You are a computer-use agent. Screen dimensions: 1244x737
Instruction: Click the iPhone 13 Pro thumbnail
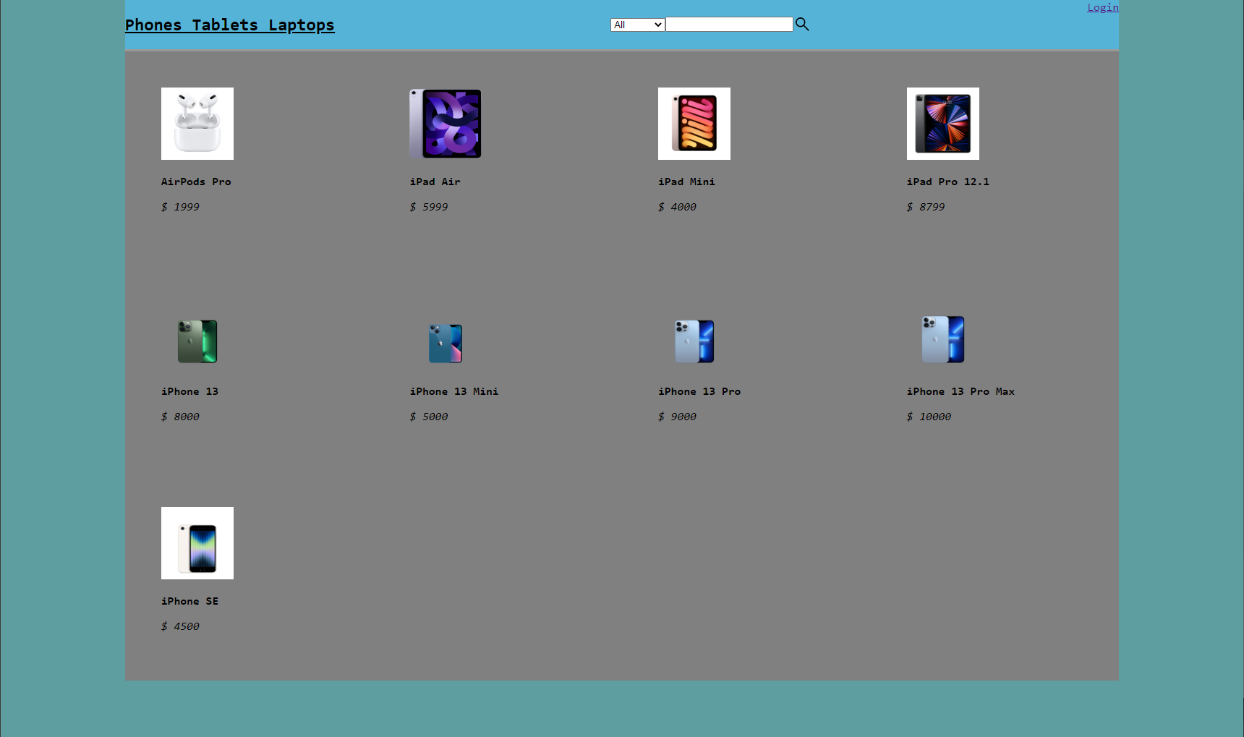[x=694, y=341]
